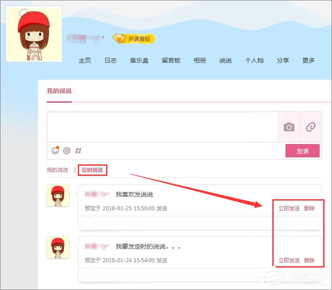Open 主页 in navigation menu
Screen dimensions: 332x290
coord(85,60)
